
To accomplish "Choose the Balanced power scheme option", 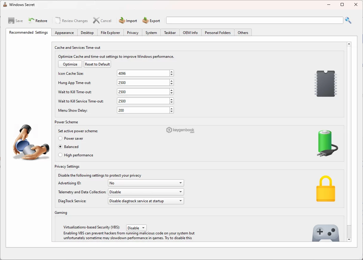I will point(61,147).
